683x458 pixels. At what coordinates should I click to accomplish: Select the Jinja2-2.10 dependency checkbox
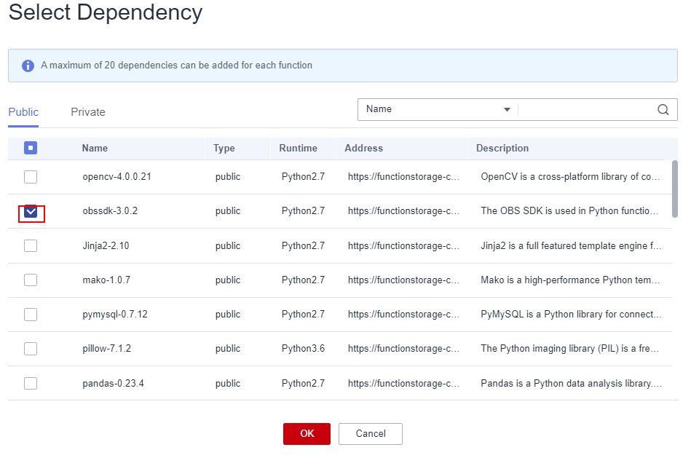click(31, 245)
